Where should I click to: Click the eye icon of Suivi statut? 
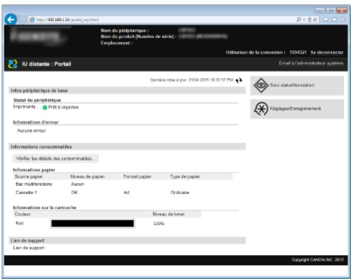(261, 85)
